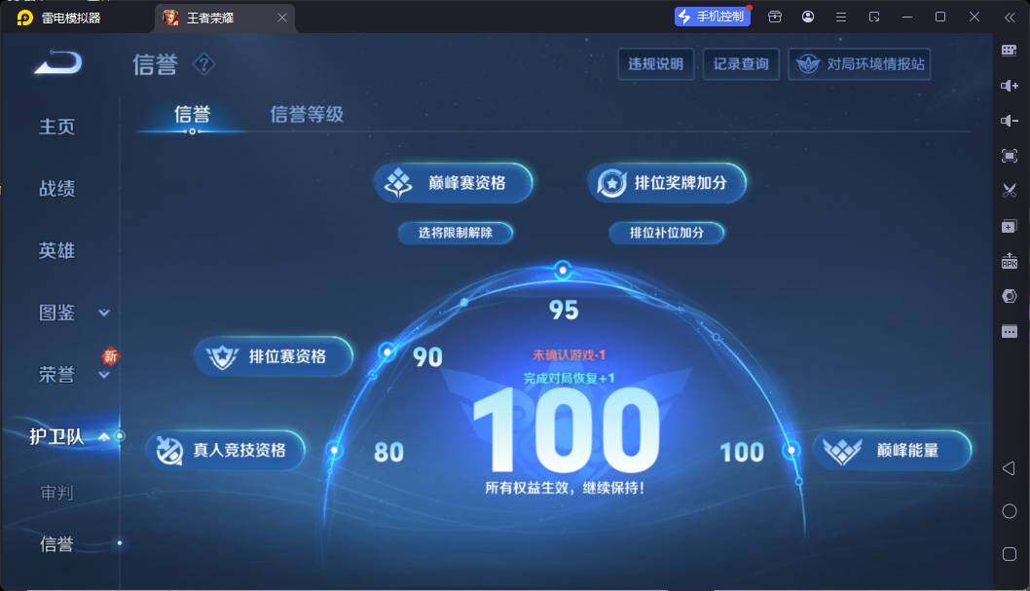Click the 排位补位加分 pill
The image size is (1030, 591).
click(x=667, y=233)
